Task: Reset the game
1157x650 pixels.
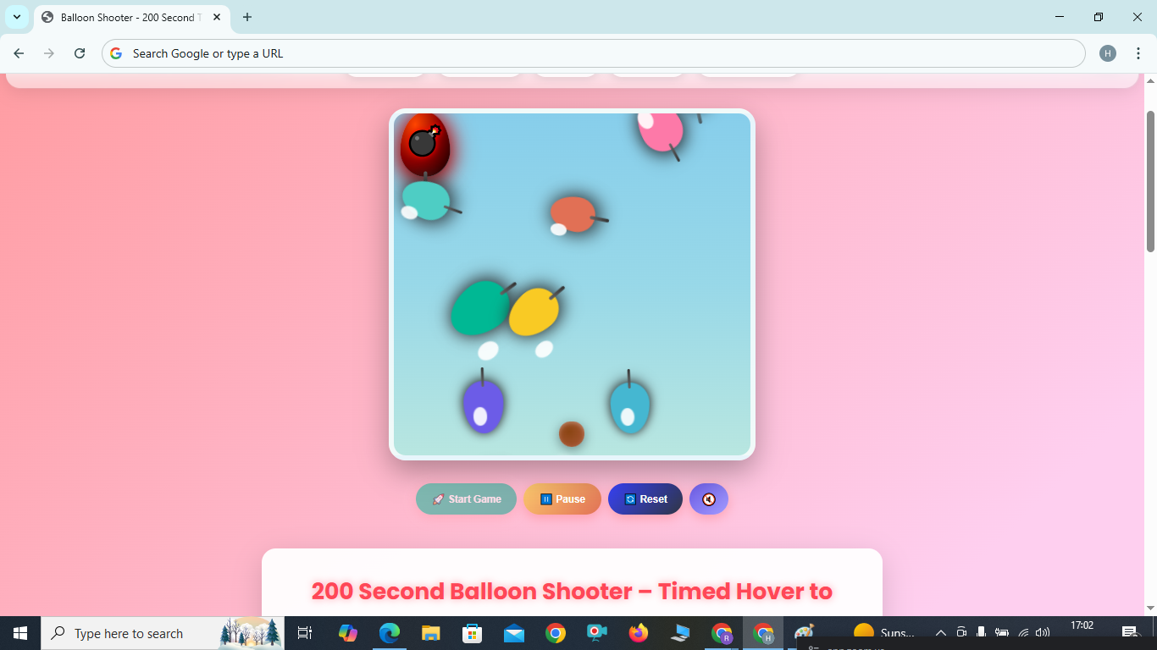Action: (645, 499)
